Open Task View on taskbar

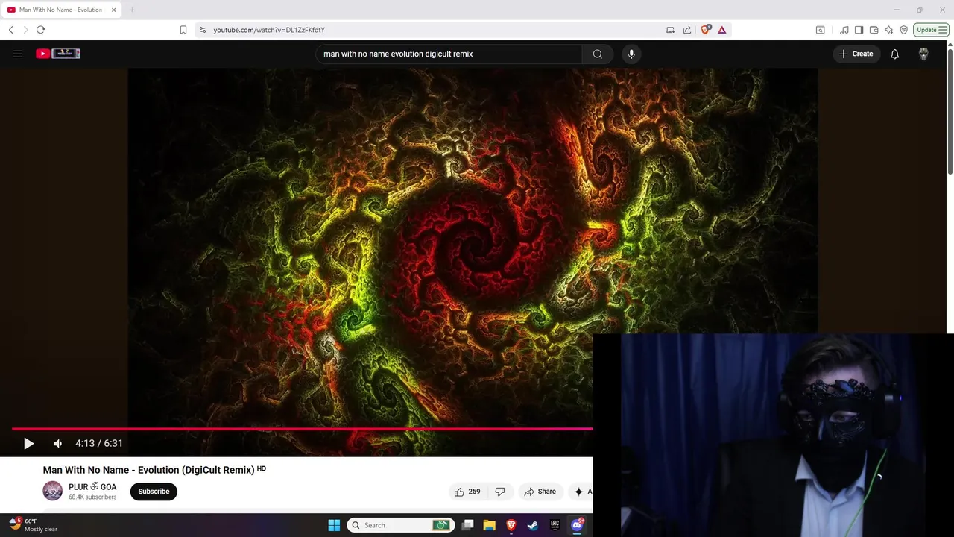pyautogui.click(x=468, y=525)
